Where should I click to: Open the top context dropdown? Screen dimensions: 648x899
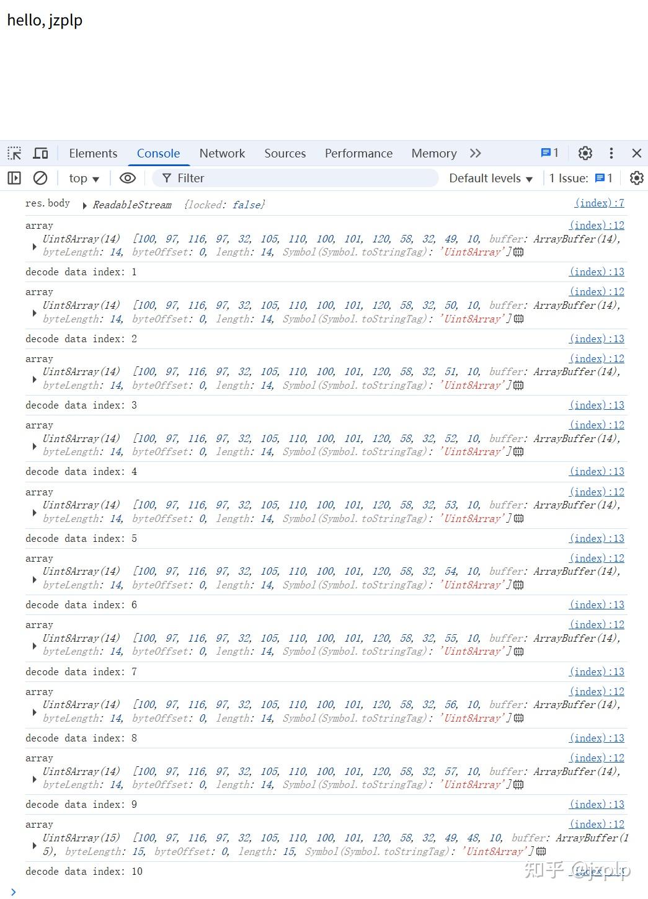click(84, 179)
